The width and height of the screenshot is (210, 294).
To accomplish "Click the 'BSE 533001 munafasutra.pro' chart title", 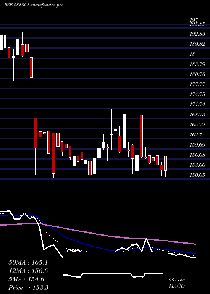I will tap(34, 5).
